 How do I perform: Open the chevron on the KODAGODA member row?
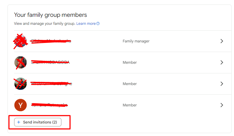pyautogui.click(x=222, y=62)
